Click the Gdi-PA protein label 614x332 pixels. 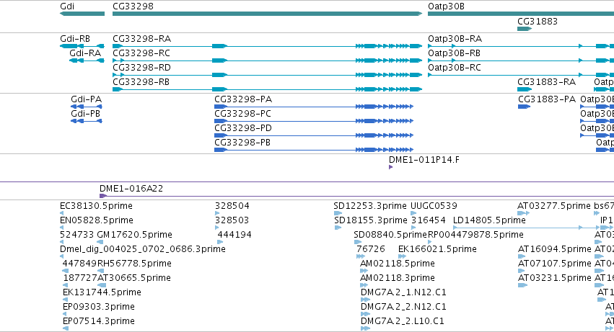coord(86,99)
